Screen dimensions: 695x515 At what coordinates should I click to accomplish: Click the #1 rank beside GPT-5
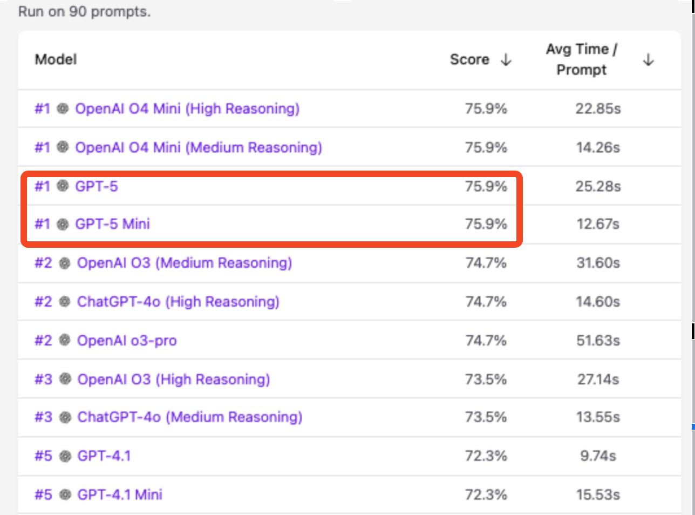[x=43, y=186]
